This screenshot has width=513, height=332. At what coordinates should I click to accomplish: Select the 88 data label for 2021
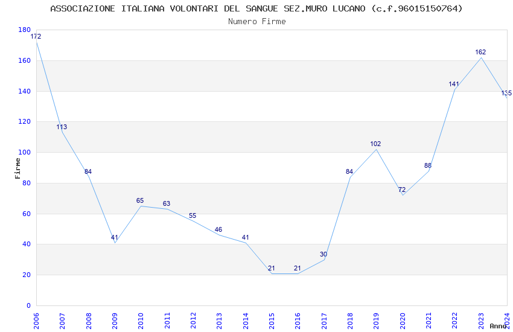pos(428,166)
